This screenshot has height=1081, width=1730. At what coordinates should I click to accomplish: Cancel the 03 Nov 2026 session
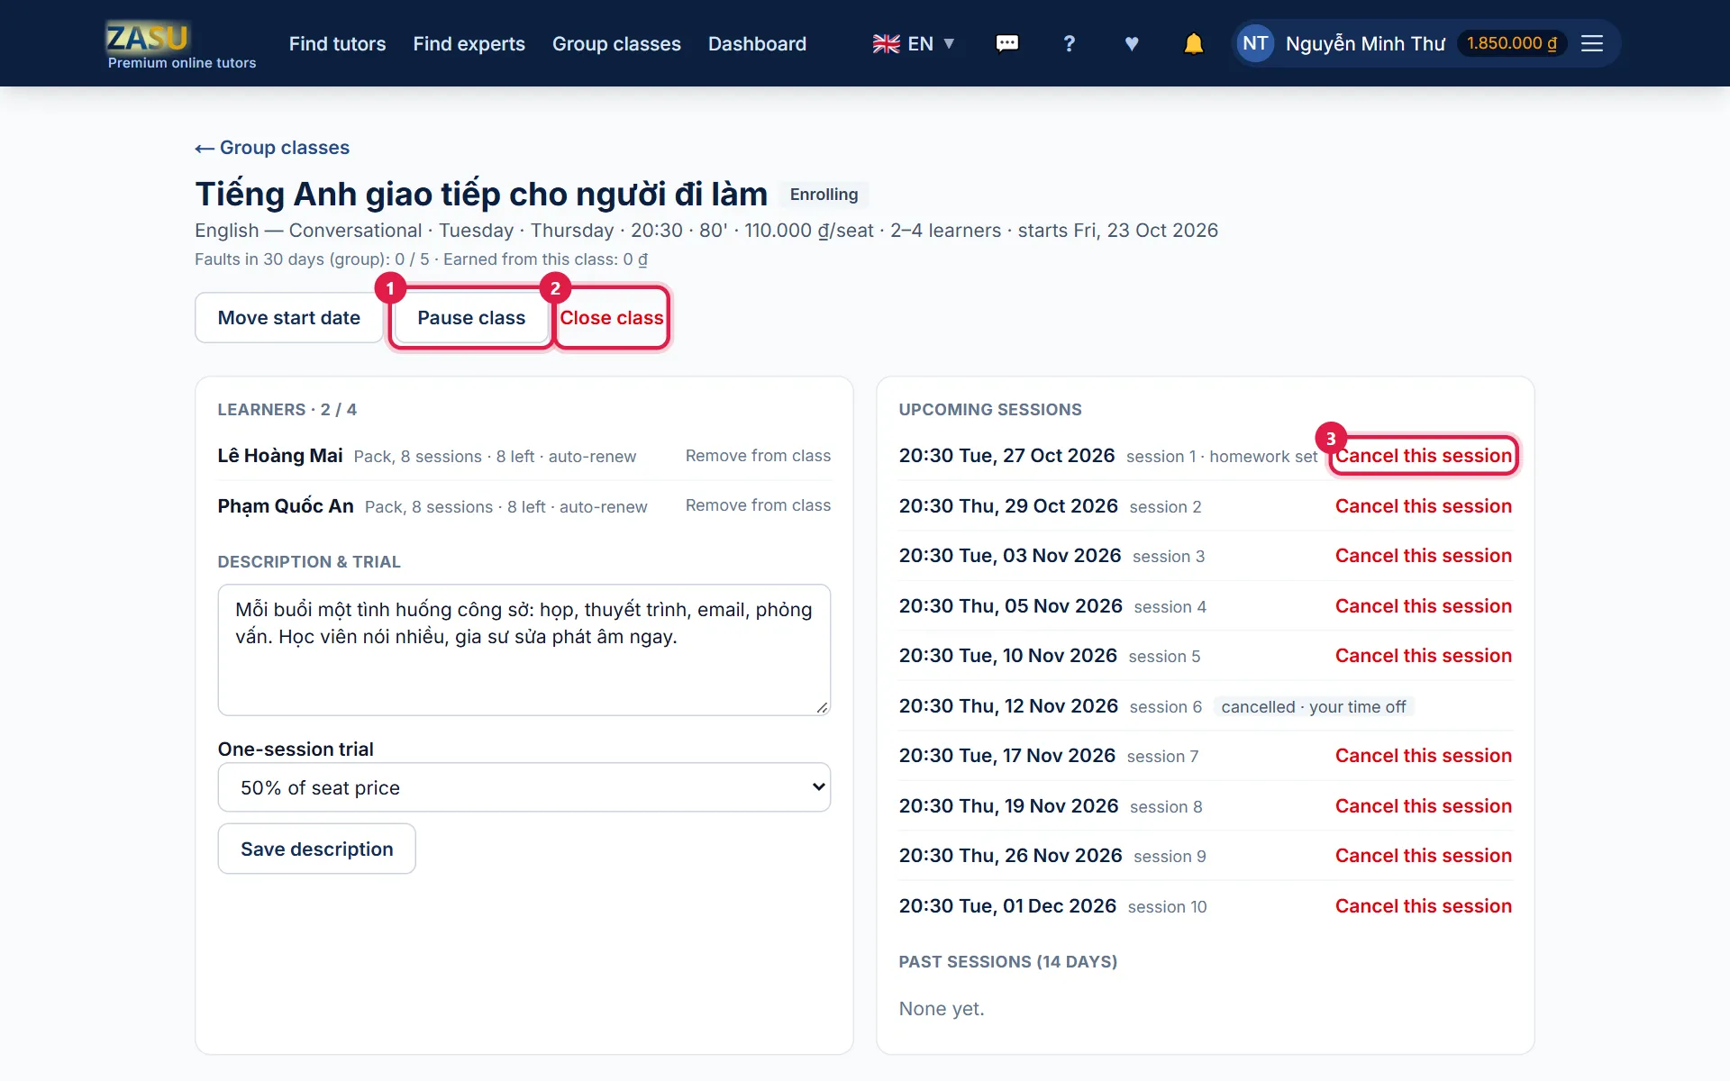(1424, 556)
